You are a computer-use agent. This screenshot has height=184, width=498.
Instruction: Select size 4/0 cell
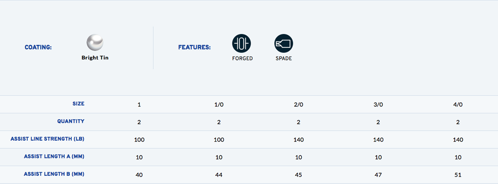tap(458, 105)
